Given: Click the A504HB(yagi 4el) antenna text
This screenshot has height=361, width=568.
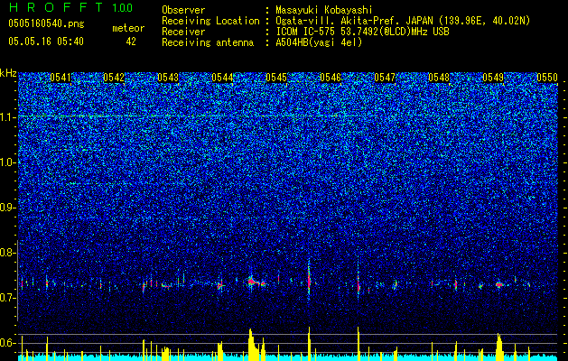Looking at the screenshot, I should [319, 42].
